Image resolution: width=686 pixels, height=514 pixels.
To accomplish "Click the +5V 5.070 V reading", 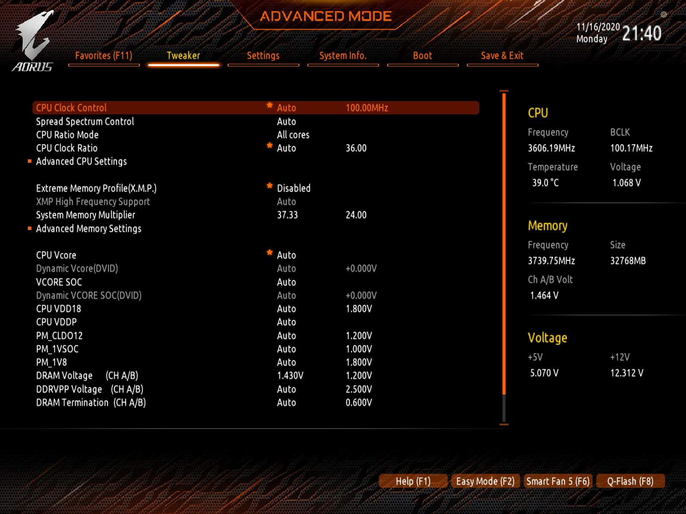I will tap(545, 373).
